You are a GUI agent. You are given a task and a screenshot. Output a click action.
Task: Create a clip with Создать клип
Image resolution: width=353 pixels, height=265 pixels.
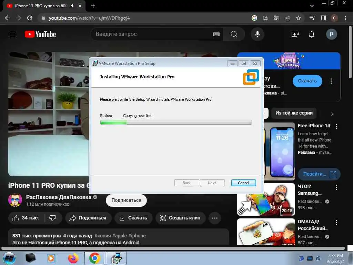click(x=180, y=218)
